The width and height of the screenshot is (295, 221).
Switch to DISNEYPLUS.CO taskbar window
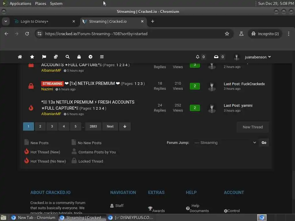[131, 218]
